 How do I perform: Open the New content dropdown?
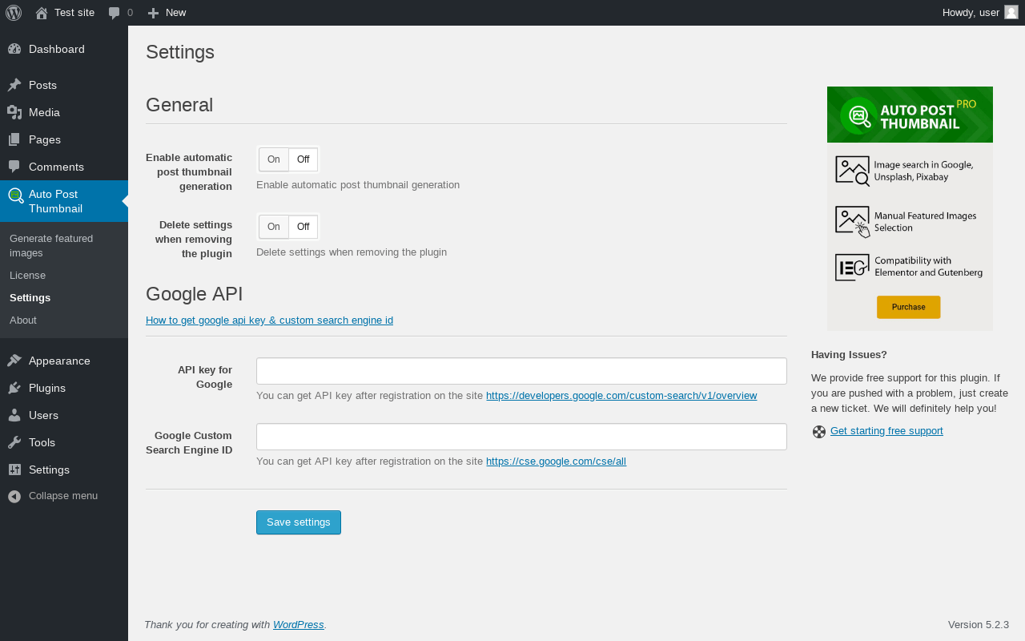coord(167,13)
